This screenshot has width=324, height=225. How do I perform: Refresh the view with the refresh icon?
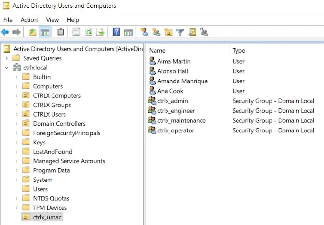pyautogui.click(x=88, y=32)
